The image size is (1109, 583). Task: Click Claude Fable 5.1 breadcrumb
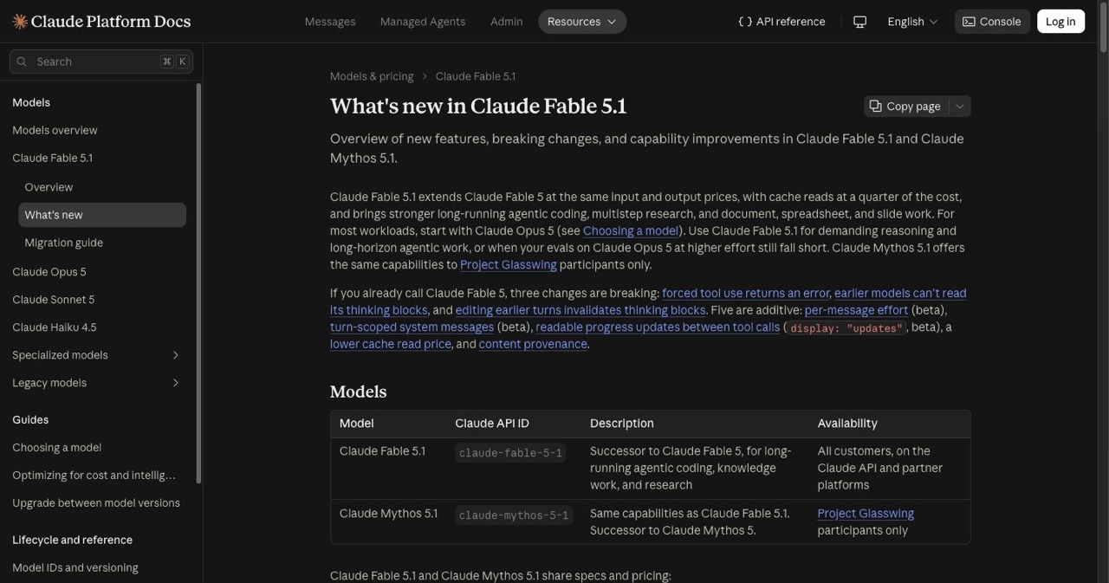coord(476,76)
